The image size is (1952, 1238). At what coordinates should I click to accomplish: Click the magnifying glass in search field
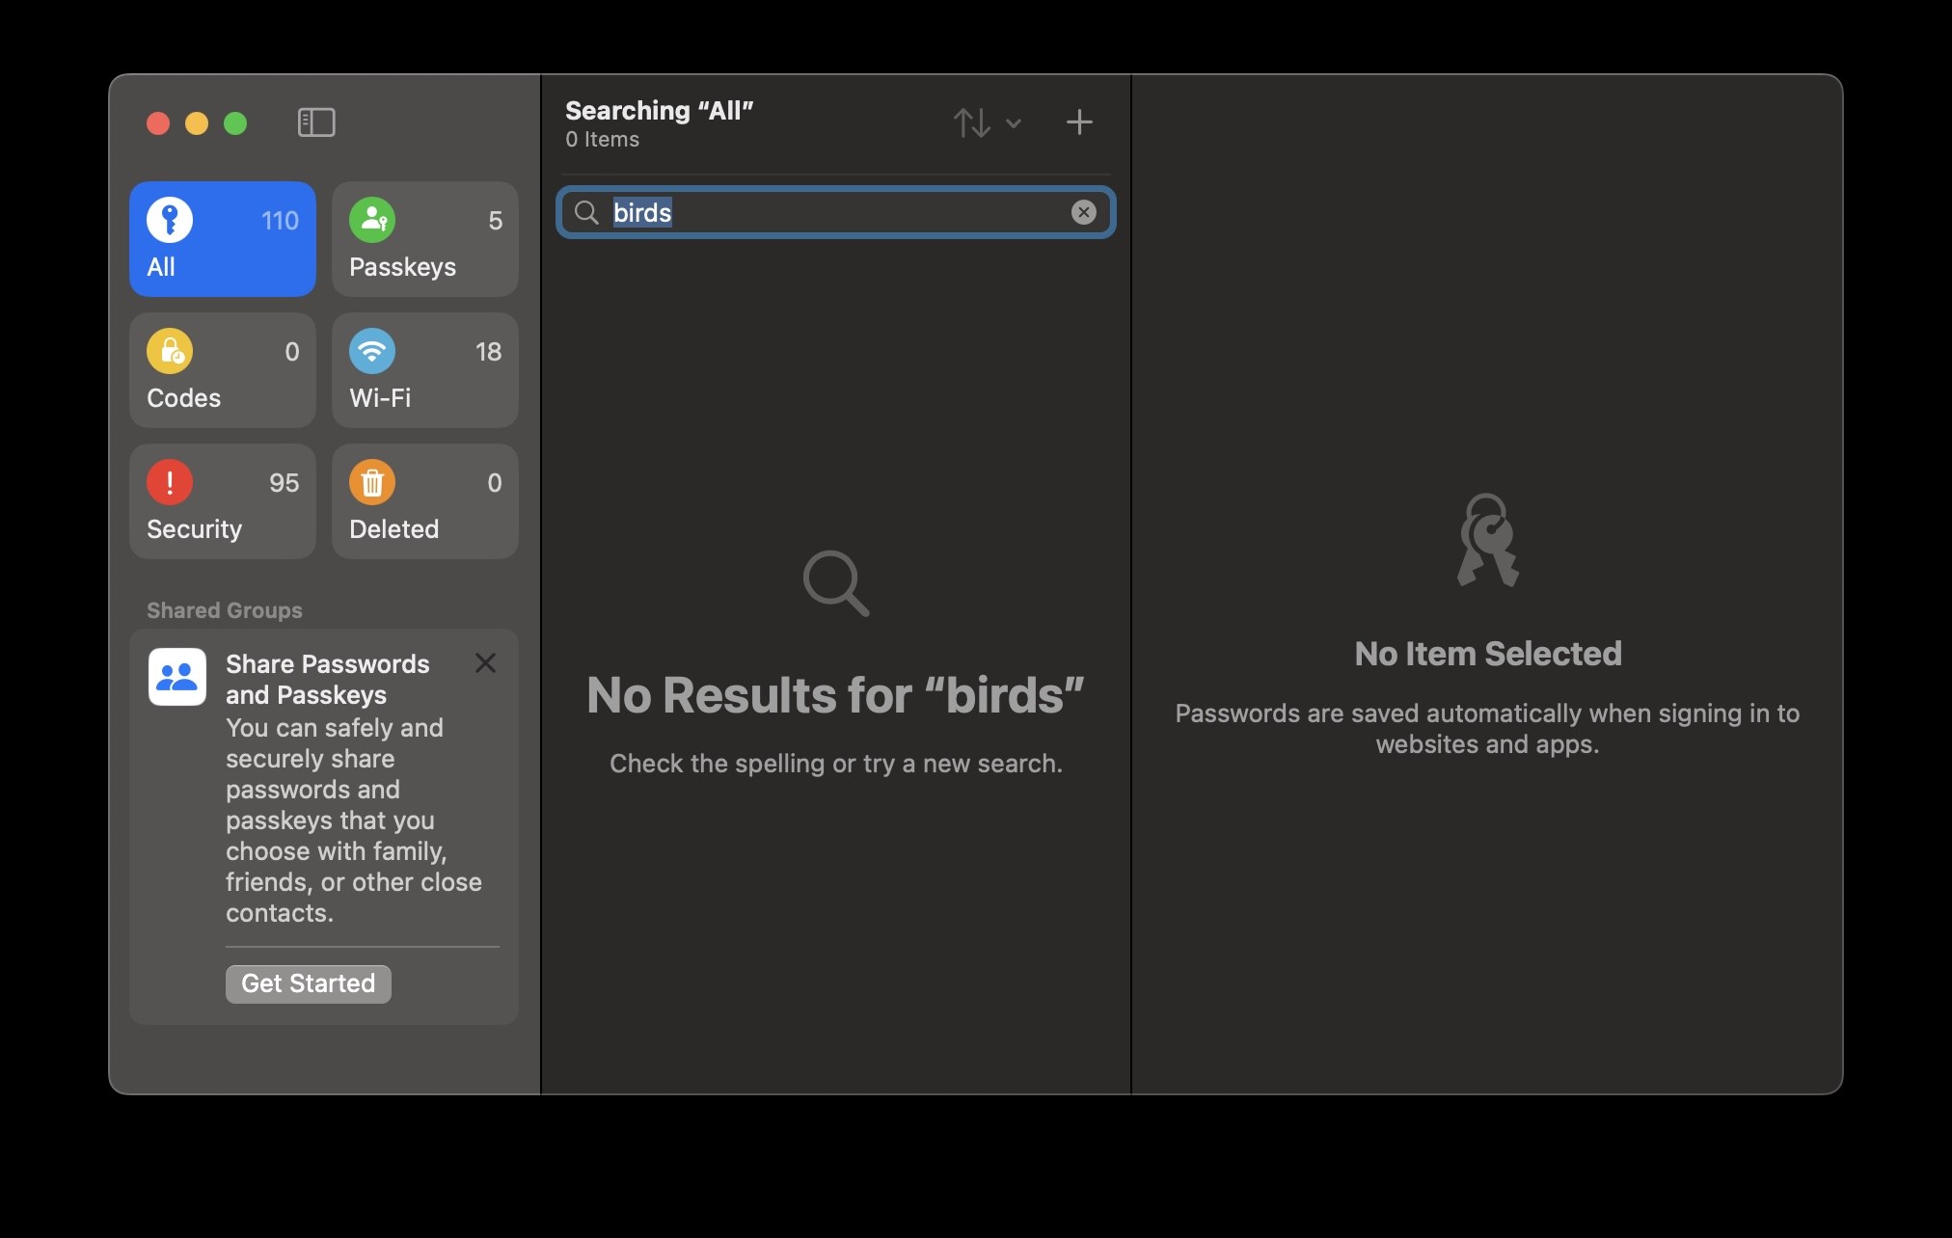click(586, 212)
